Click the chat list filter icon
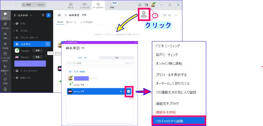This screenshot has height=126, width=263. pos(43,15)
